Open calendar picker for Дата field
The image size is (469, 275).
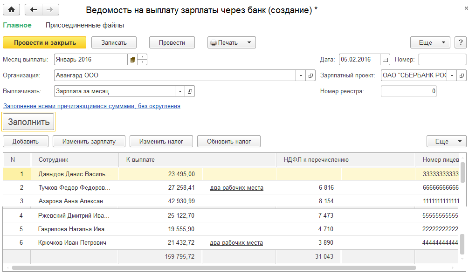point(385,60)
